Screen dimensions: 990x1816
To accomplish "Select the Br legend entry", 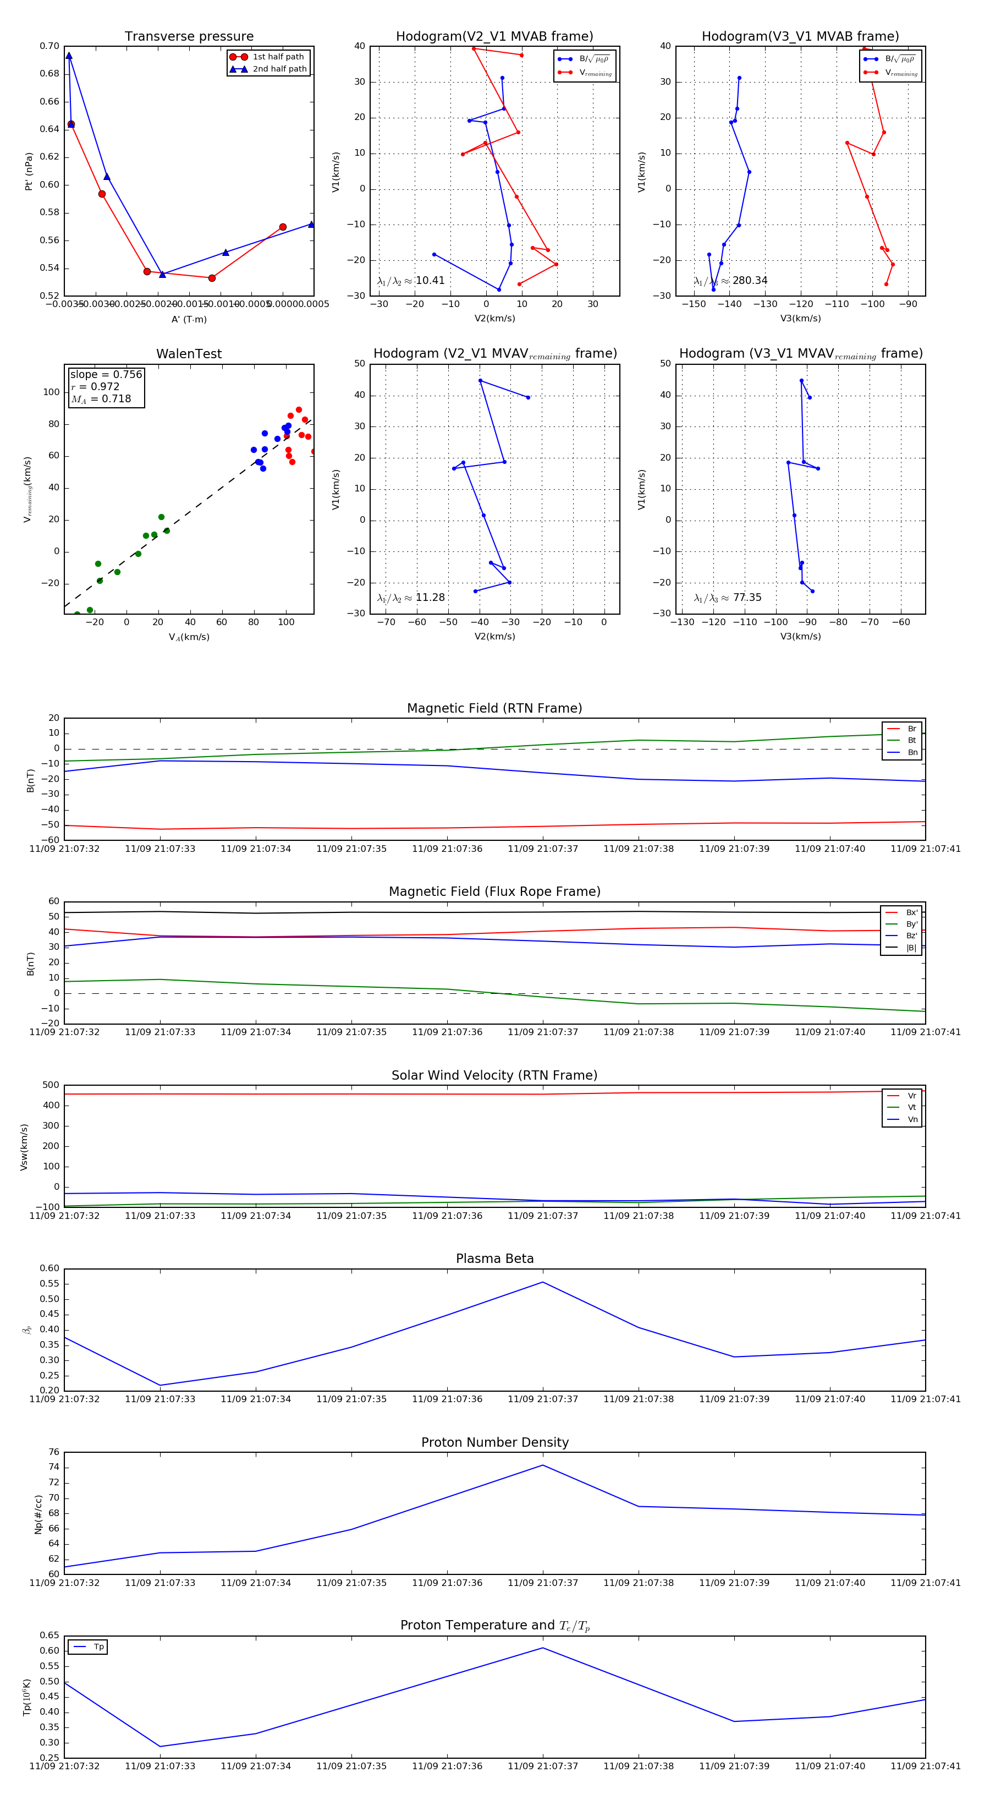I will click(x=902, y=729).
